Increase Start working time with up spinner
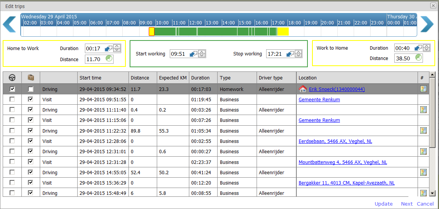The height and width of the screenshot is (209, 439). [202, 52]
